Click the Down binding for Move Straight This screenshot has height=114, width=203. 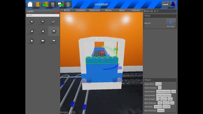pyautogui.click(x=170, y=99)
